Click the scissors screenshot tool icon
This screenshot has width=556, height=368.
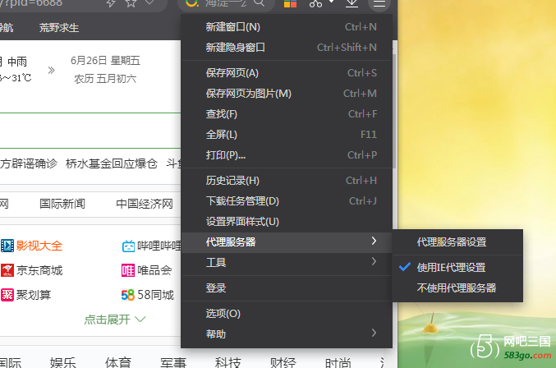click(x=315, y=3)
